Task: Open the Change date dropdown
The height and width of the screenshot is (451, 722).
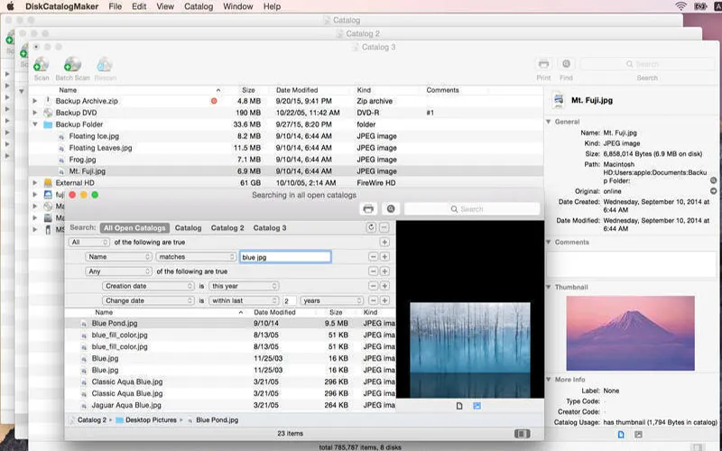Action: coord(148,300)
